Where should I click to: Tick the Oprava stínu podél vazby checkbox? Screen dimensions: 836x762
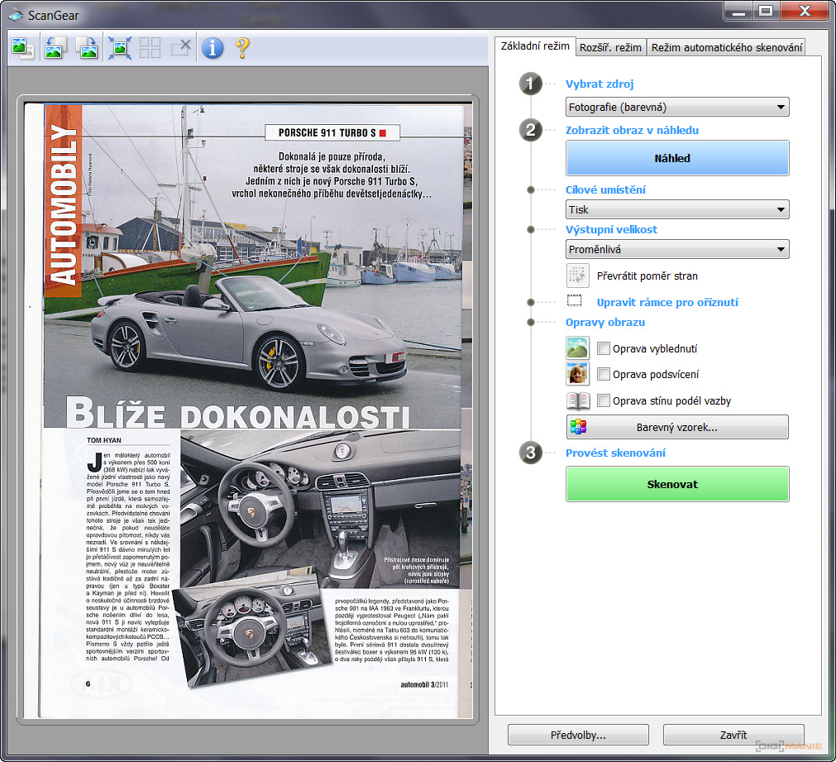point(604,401)
